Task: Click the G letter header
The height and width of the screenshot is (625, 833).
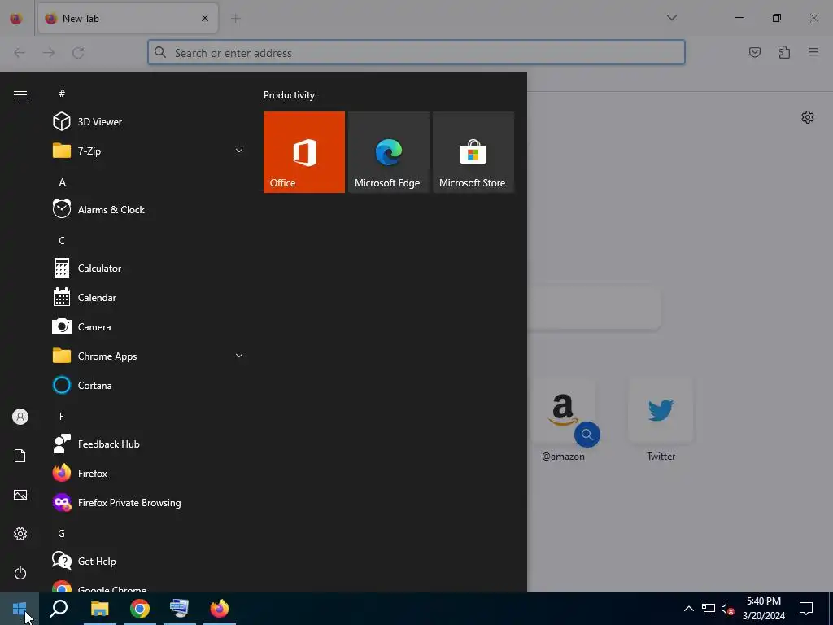Action: [x=62, y=534]
